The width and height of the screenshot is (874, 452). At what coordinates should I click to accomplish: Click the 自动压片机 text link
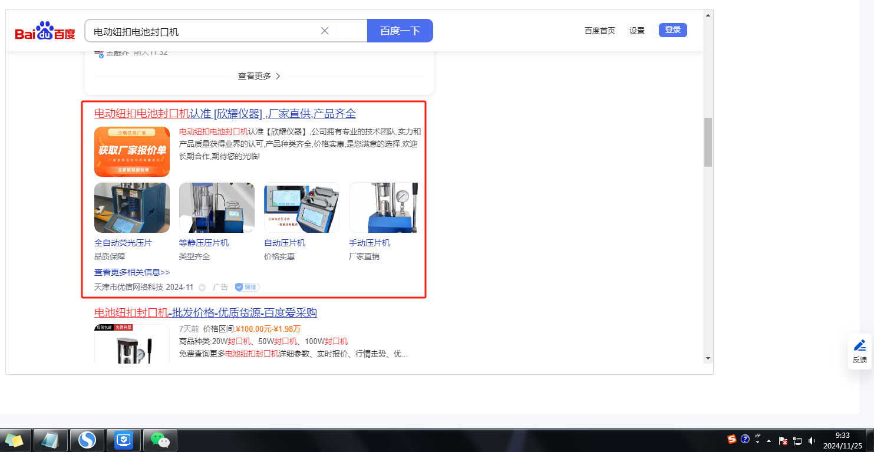coord(285,243)
